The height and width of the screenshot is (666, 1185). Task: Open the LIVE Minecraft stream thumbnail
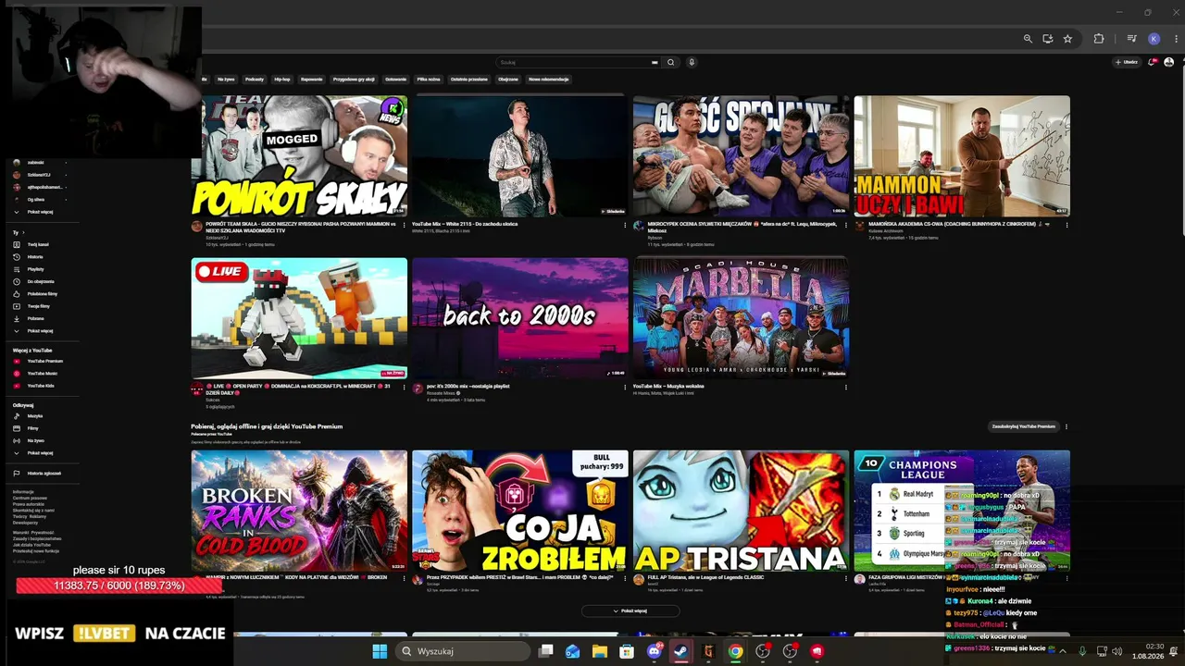click(x=299, y=318)
